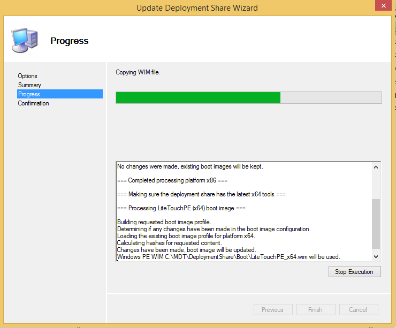Click log line 'Building requested boot image profile.'
The image size is (396, 328).
pyautogui.click(x=164, y=222)
